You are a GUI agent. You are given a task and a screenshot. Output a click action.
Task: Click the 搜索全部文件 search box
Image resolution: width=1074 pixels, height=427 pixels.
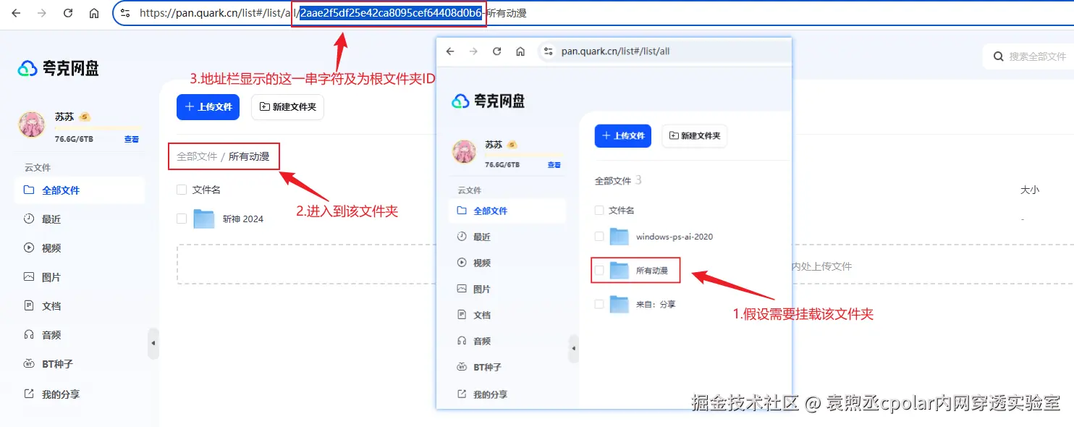(x=1028, y=56)
